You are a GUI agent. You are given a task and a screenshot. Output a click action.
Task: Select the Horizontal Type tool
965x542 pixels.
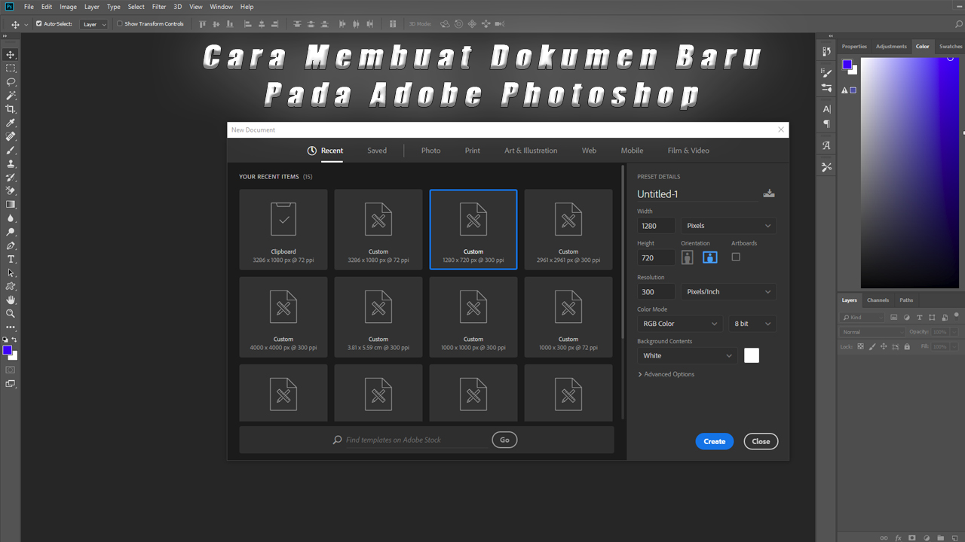[x=11, y=259]
